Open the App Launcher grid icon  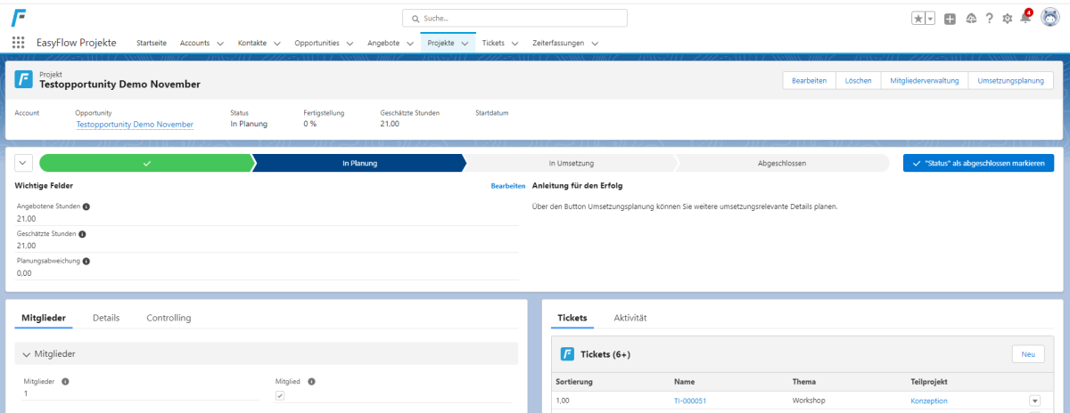tap(18, 43)
